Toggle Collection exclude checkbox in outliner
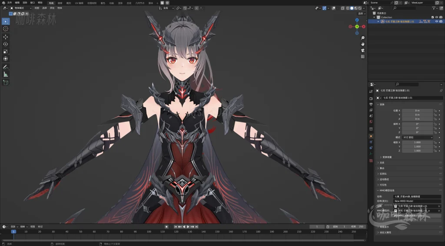This screenshot has width=445, height=246. click(x=432, y=17)
